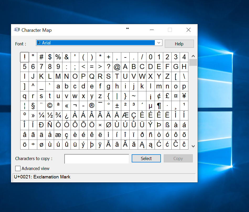Select the inverted question mark ¿ cell

67,115
